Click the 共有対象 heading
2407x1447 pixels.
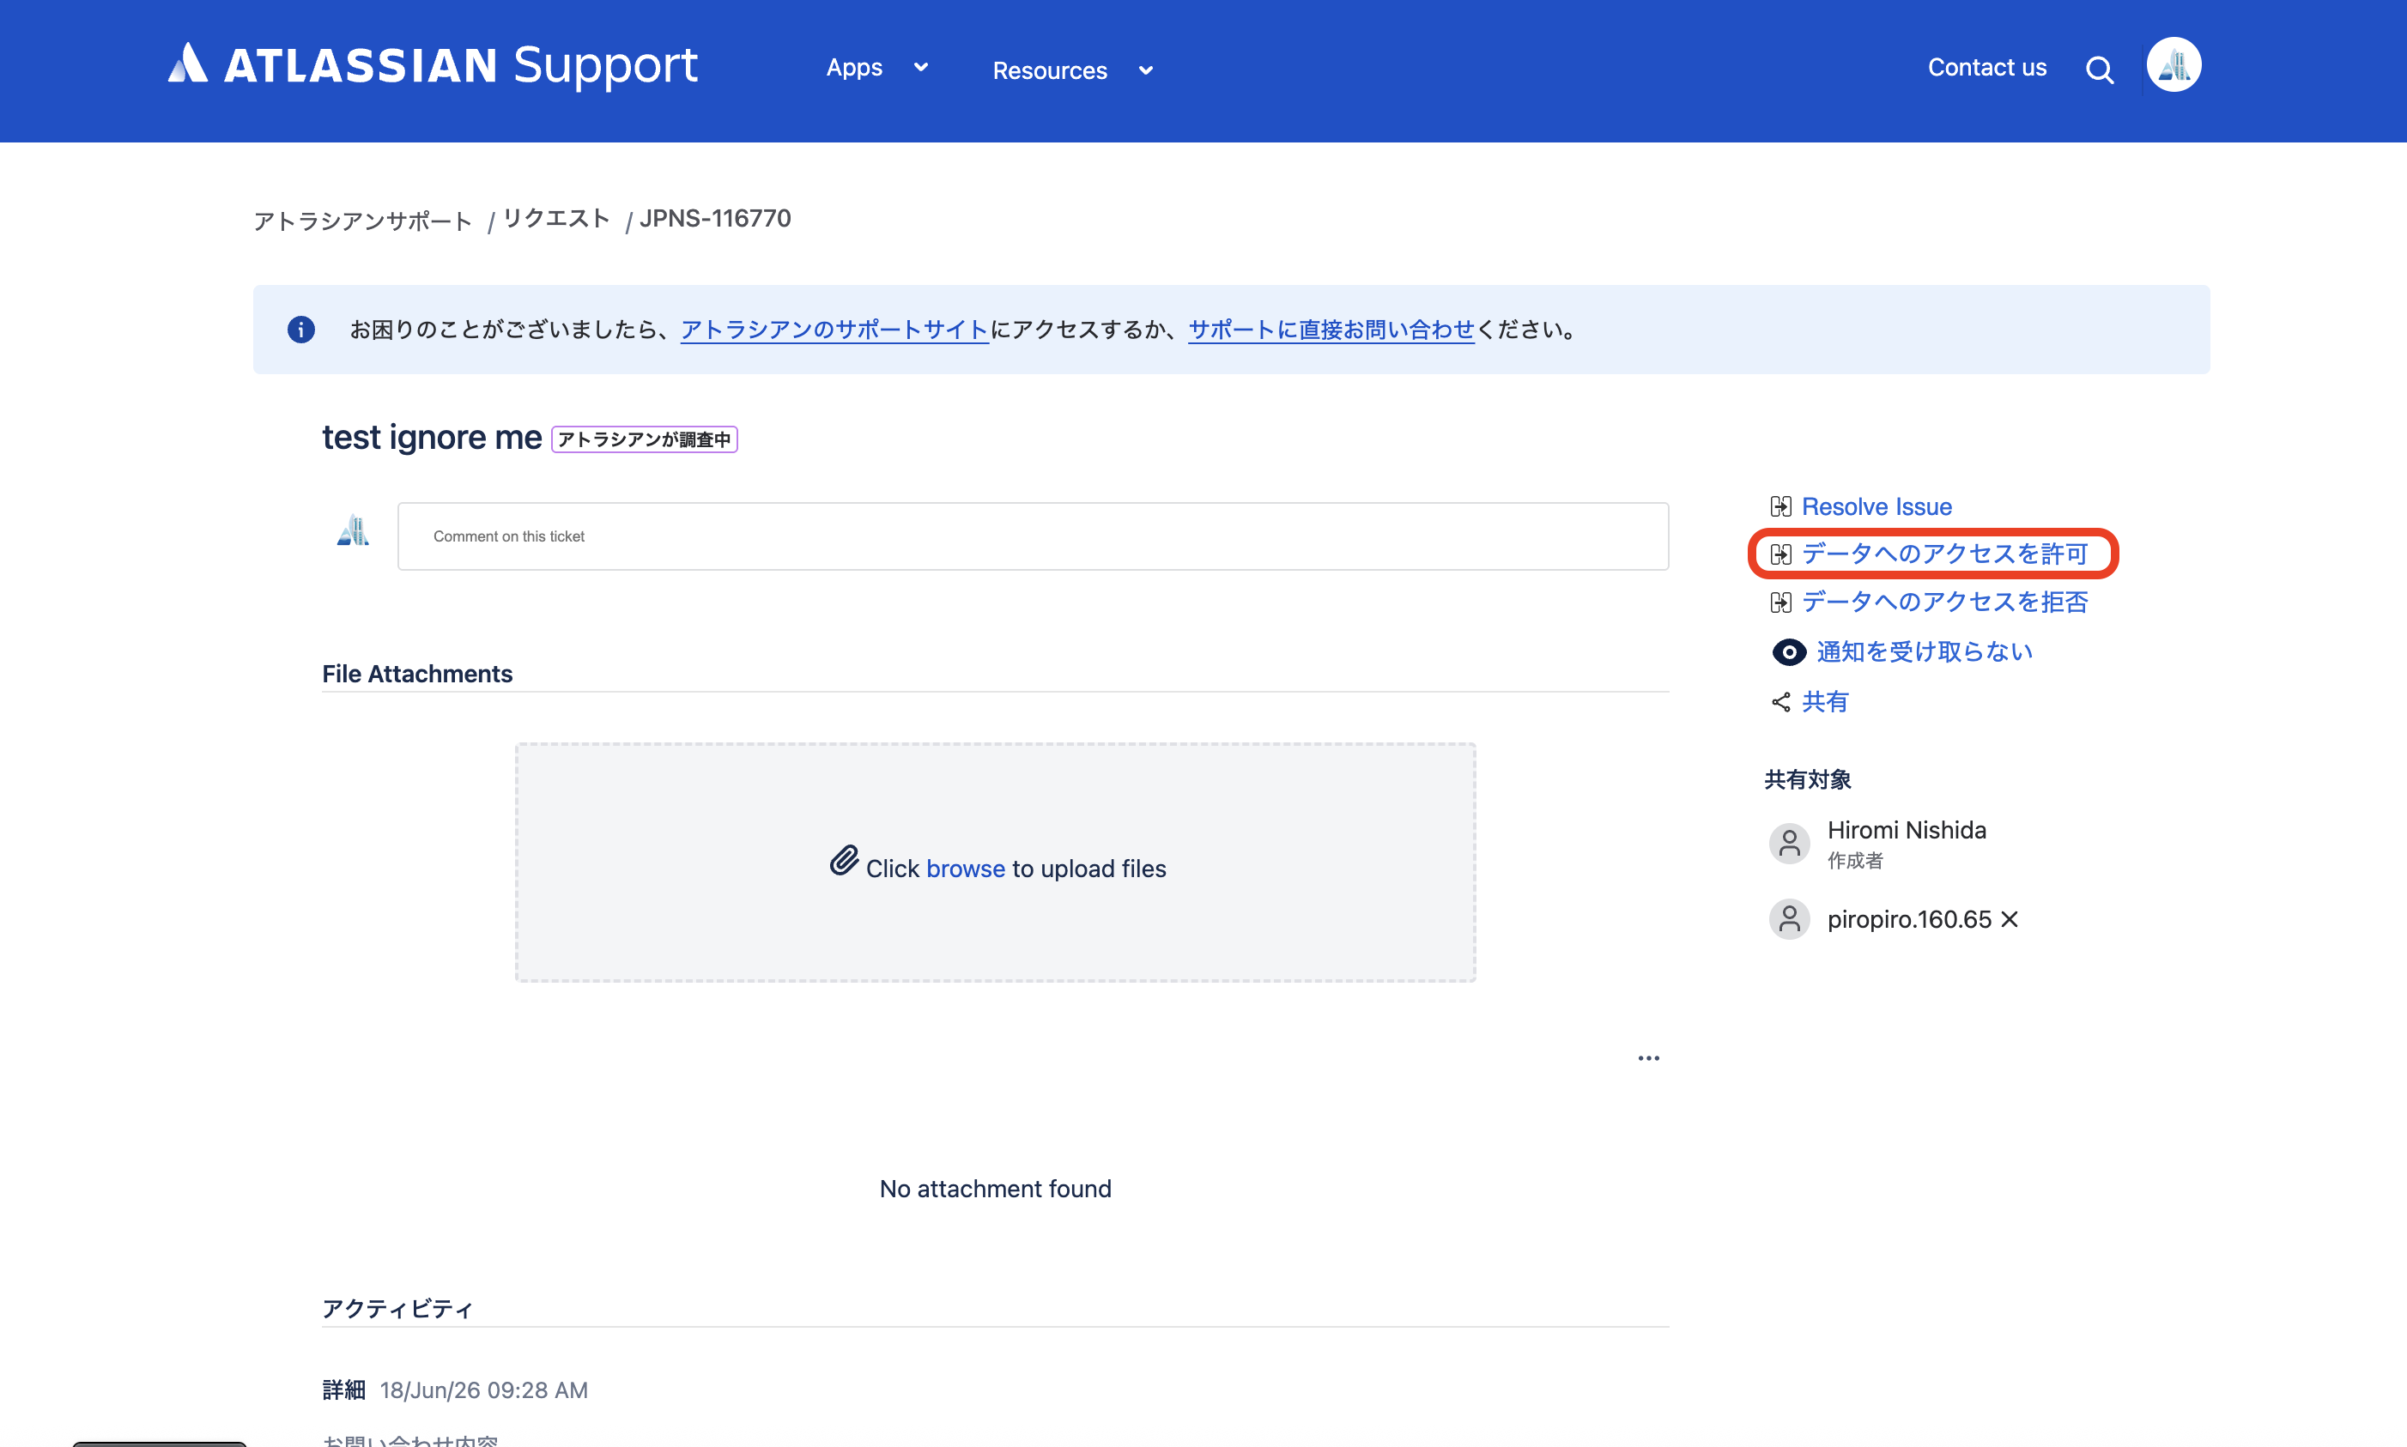tap(1807, 780)
